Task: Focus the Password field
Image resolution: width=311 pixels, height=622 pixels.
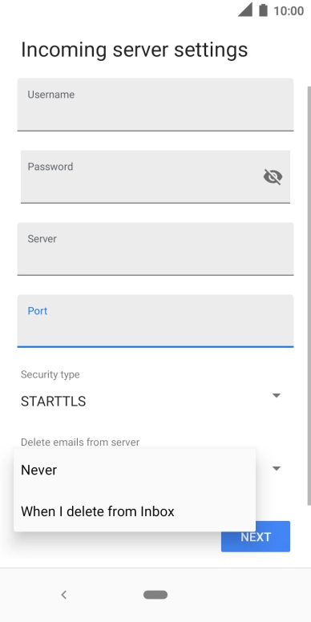Action: (155, 177)
